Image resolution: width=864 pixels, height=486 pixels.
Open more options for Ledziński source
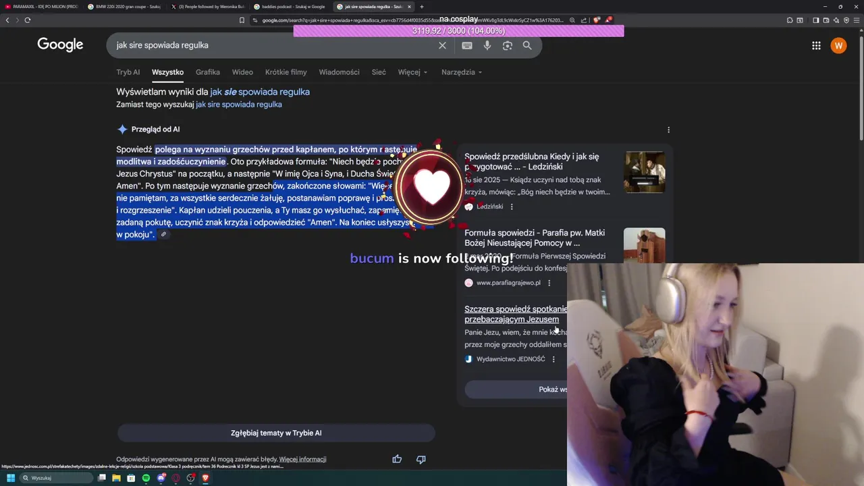click(x=512, y=207)
